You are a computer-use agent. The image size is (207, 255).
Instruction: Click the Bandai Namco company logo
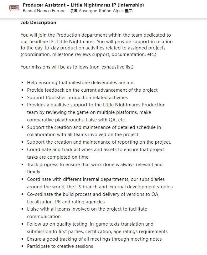(14, 8)
